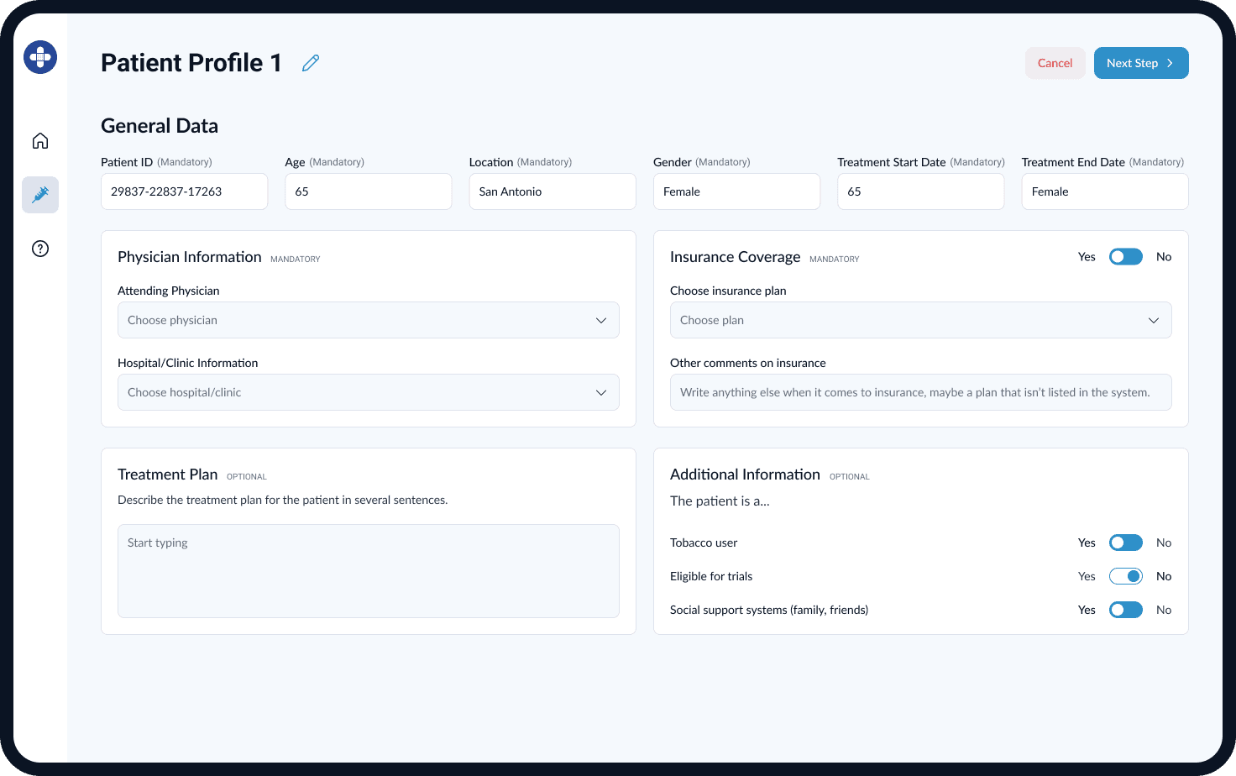Open the Choose physician dropdown

coord(368,320)
